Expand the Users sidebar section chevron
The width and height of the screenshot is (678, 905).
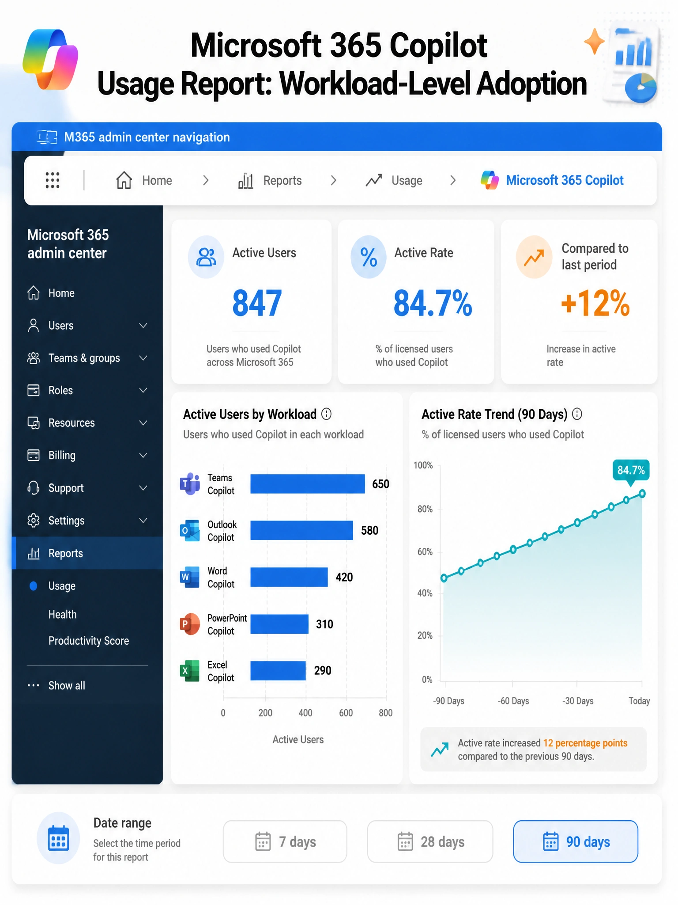[143, 326]
